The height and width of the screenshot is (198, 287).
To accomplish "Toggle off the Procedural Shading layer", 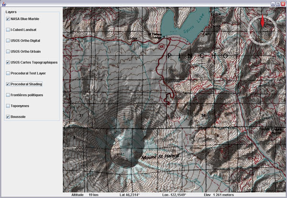I will pyautogui.click(x=8, y=84).
